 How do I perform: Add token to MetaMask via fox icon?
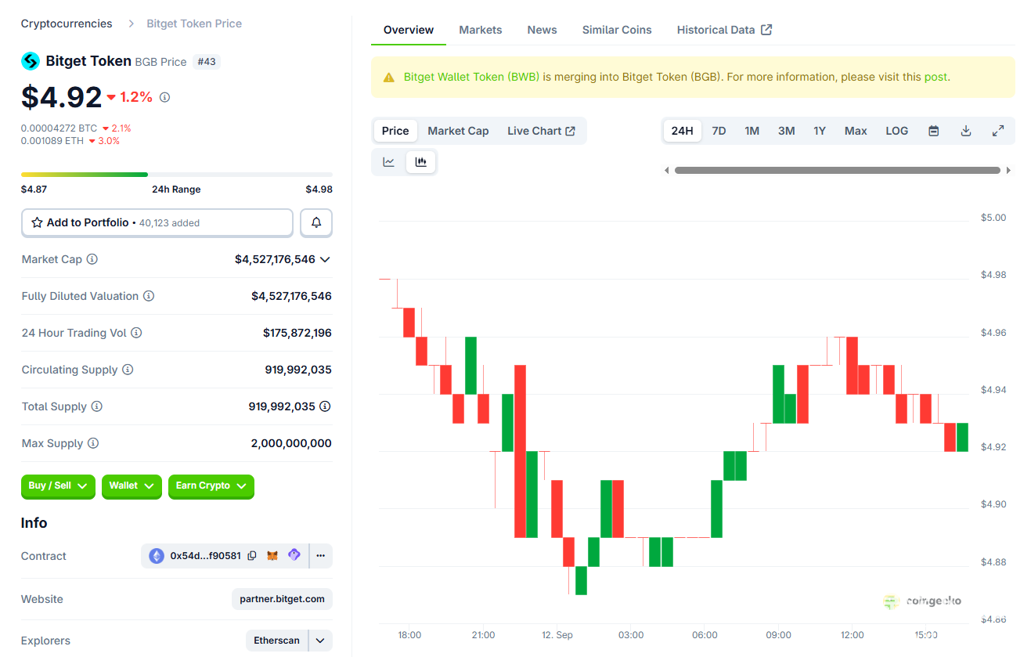(272, 556)
